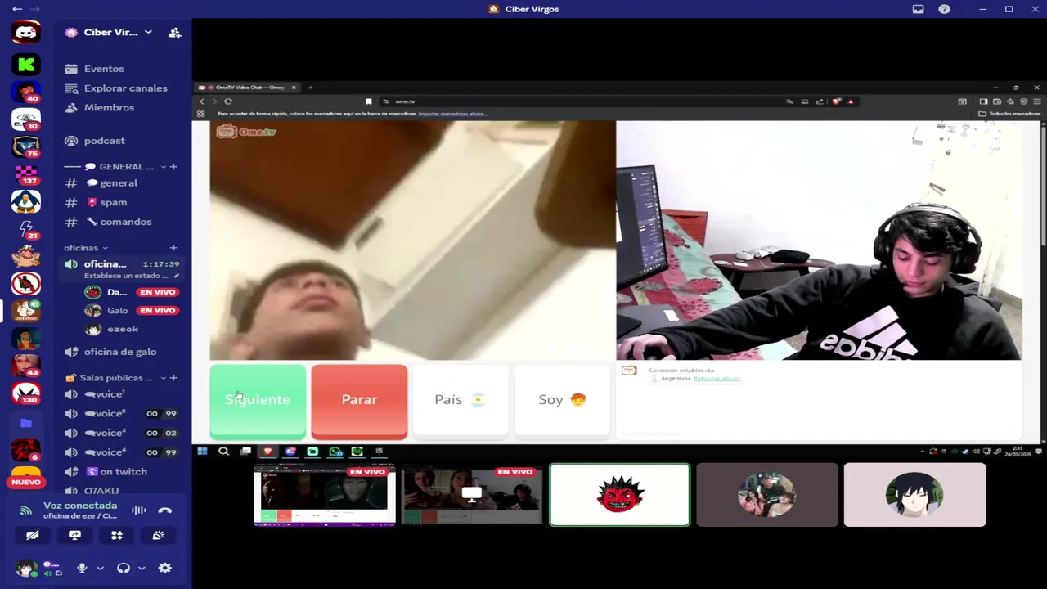Click Windows Start button in streamed taskbar
The height and width of the screenshot is (589, 1047).
click(x=202, y=451)
